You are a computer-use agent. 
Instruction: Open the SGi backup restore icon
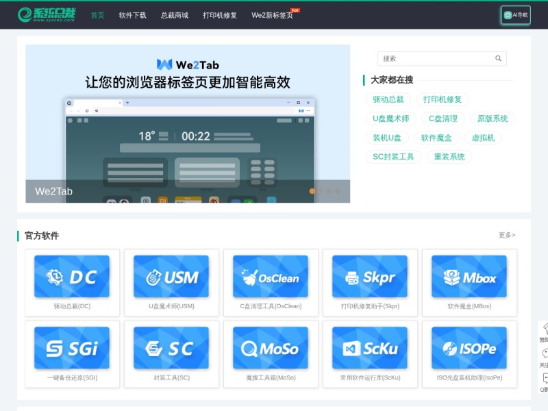72,348
